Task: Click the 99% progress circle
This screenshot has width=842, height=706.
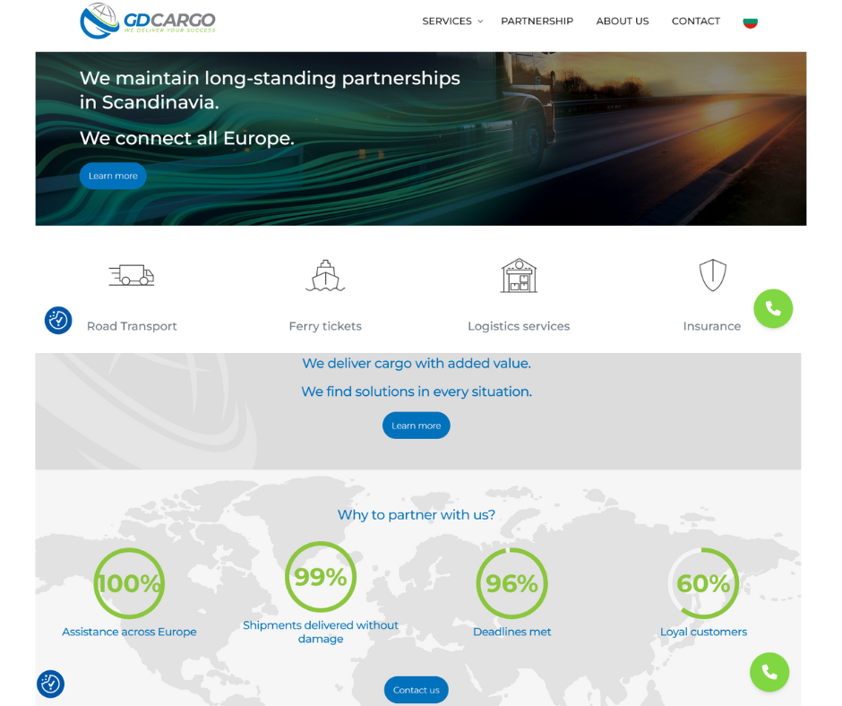Action: tap(321, 577)
